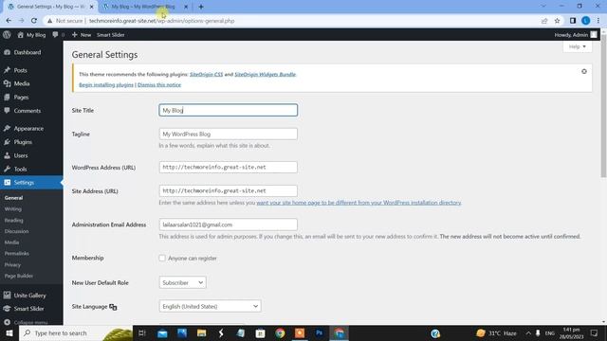
Task: Open Site Language dropdown
Action: point(210,306)
